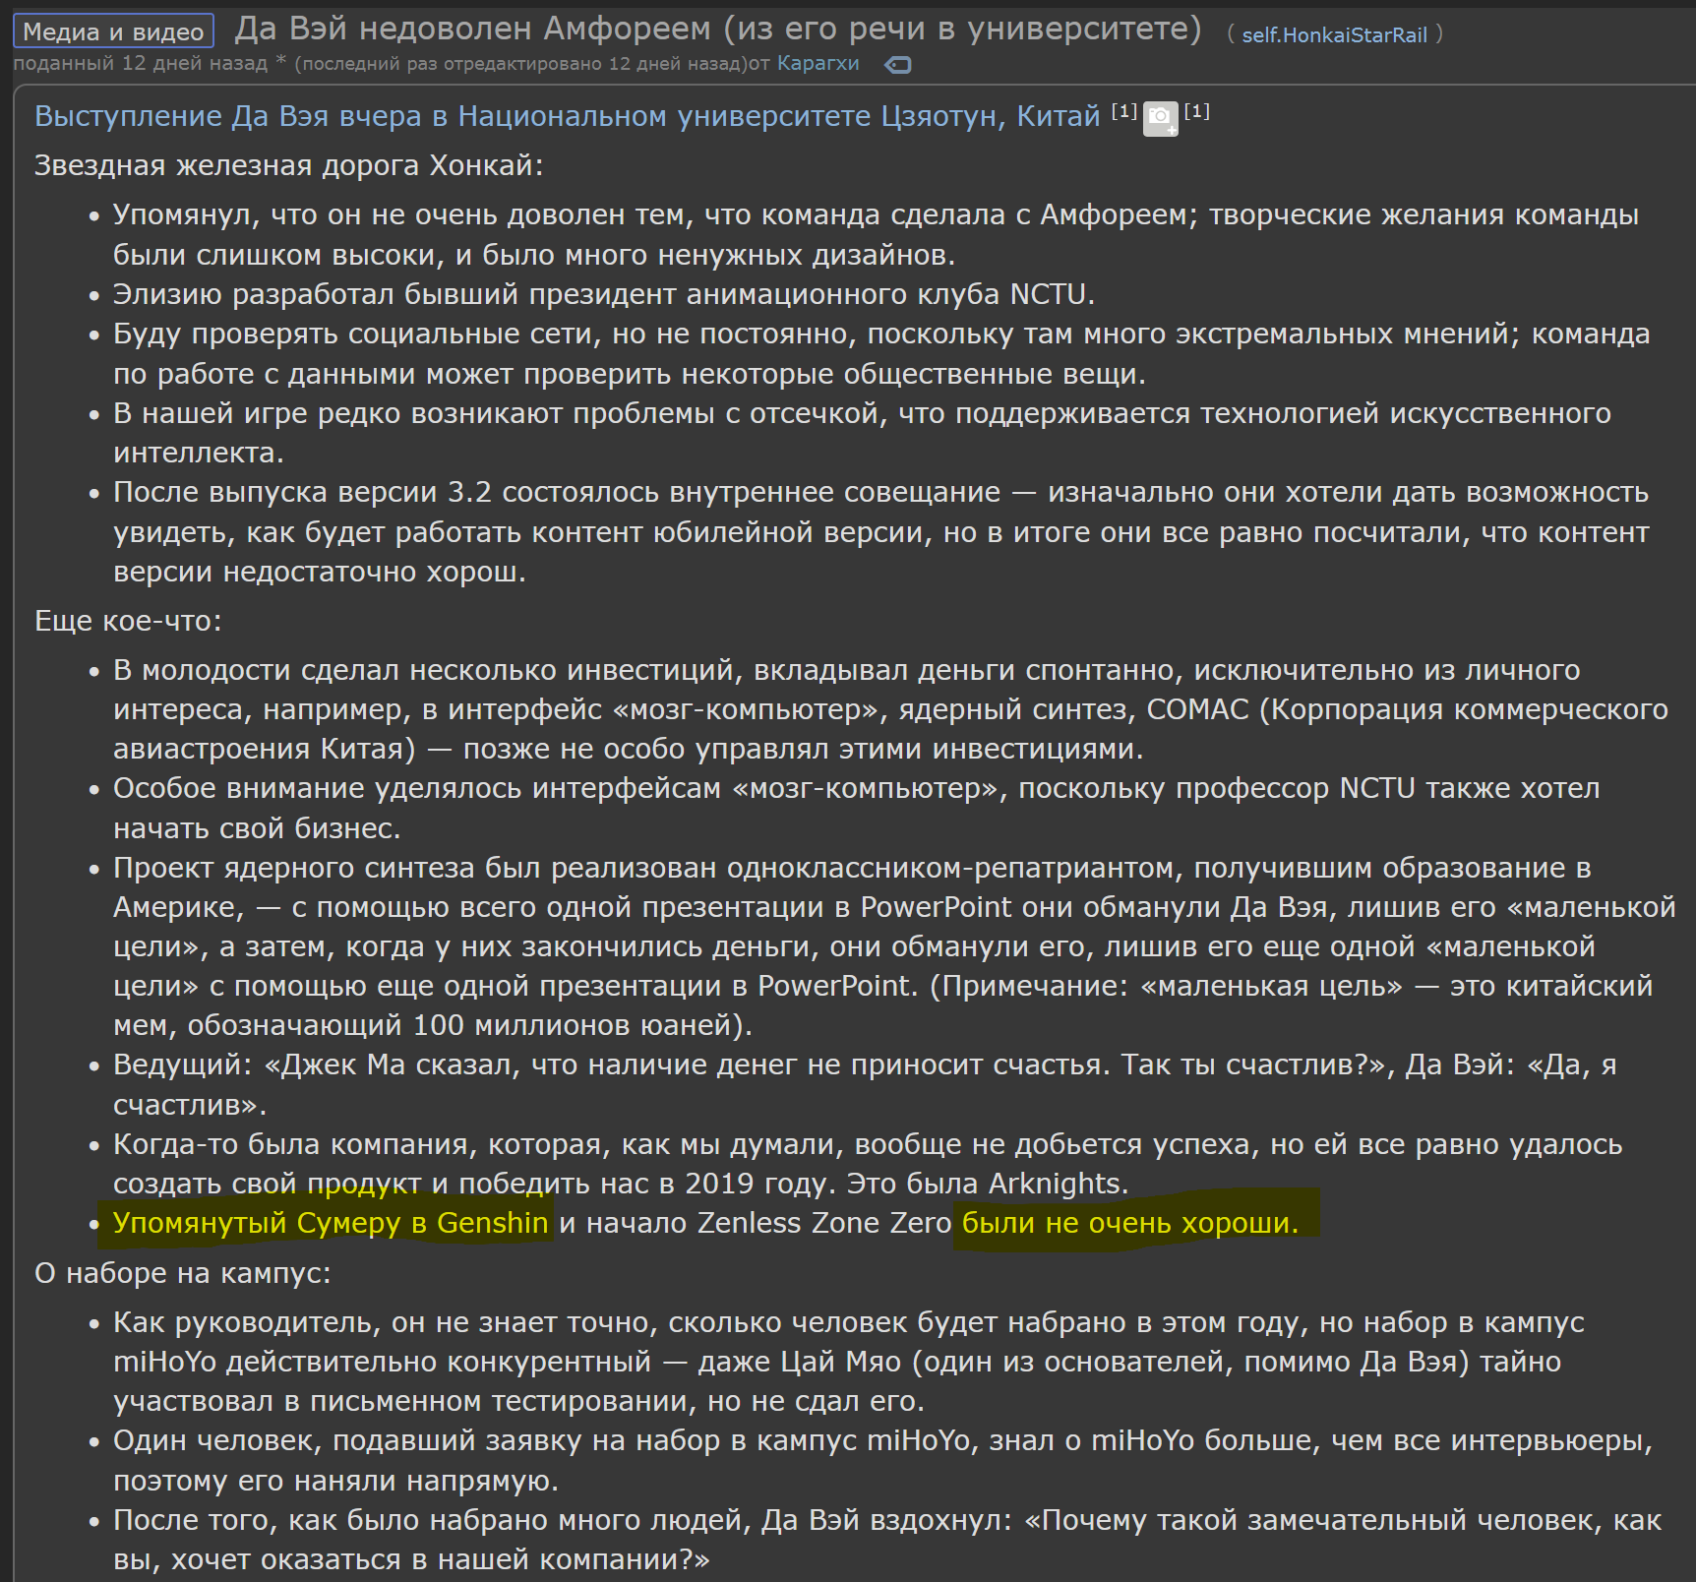Viewport: 1696px width, 1582px height.
Task: Click the first [1] footnote before camera icon
Action: click(x=1124, y=111)
